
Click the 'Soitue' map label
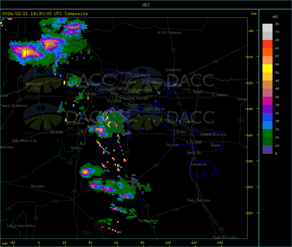173,145
